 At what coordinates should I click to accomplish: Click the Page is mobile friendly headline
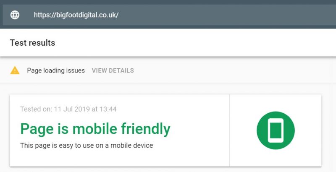(95, 129)
